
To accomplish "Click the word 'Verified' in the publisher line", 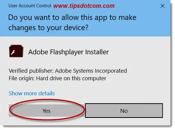I will click(x=18, y=71).
